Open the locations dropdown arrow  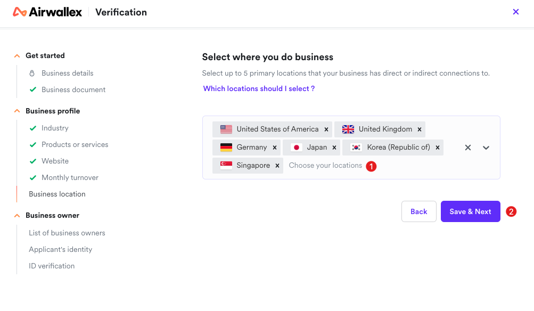tap(486, 148)
